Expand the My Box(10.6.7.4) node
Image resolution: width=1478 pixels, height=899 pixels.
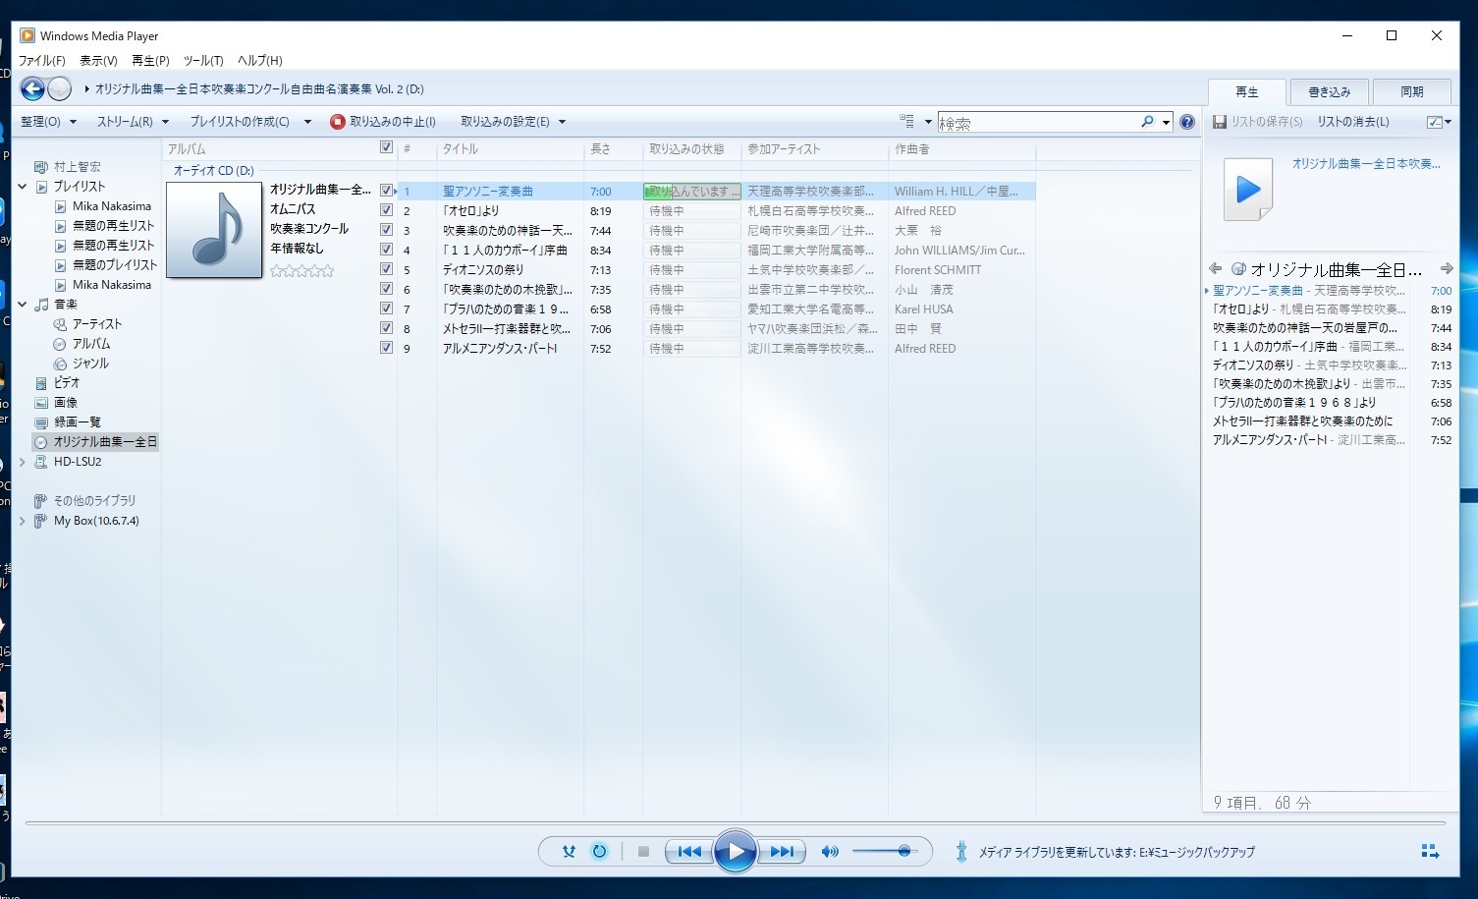pyautogui.click(x=23, y=521)
